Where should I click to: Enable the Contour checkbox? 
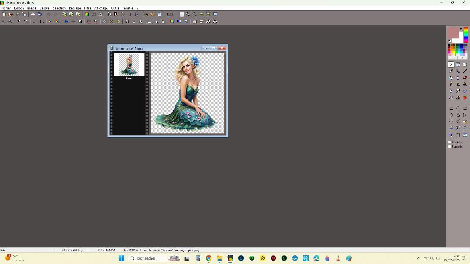pyautogui.click(x=450, y=142)
